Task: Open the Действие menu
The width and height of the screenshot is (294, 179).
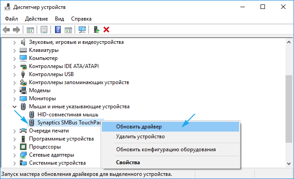Action: (x=36, y=19)
